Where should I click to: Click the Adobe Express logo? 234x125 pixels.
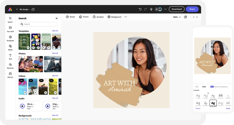click(x=10, y=9)
